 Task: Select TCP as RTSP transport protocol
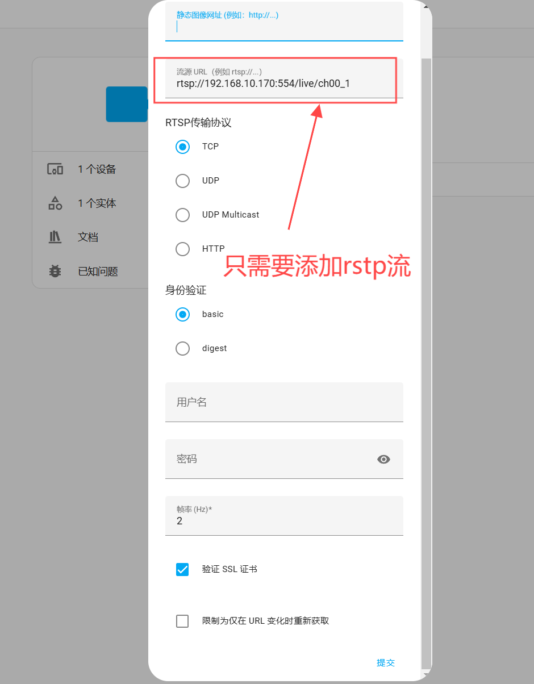click(x=182, y=147)
